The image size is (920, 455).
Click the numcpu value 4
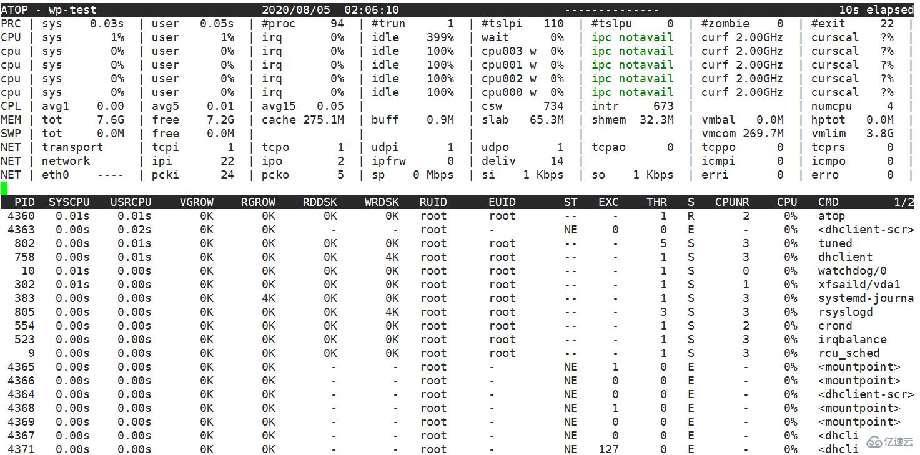click(890, 106)
